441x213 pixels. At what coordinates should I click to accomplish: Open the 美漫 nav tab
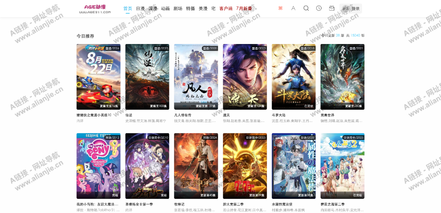point(203,8)
